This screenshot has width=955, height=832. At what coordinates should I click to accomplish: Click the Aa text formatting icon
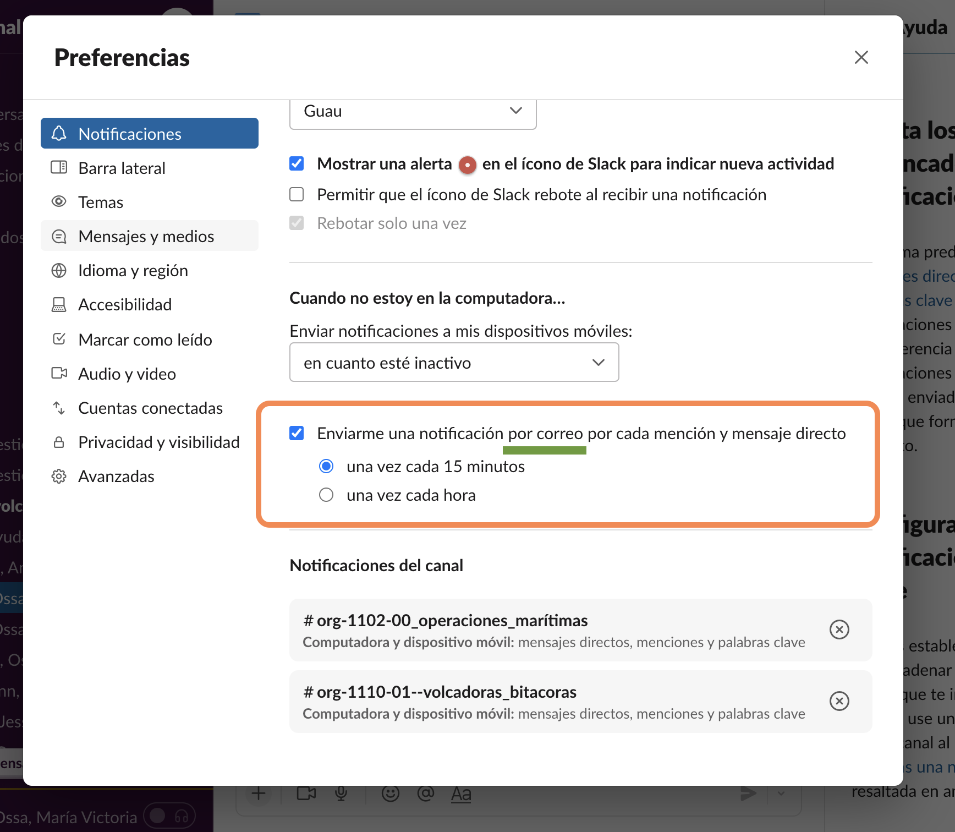click(461, 793)
